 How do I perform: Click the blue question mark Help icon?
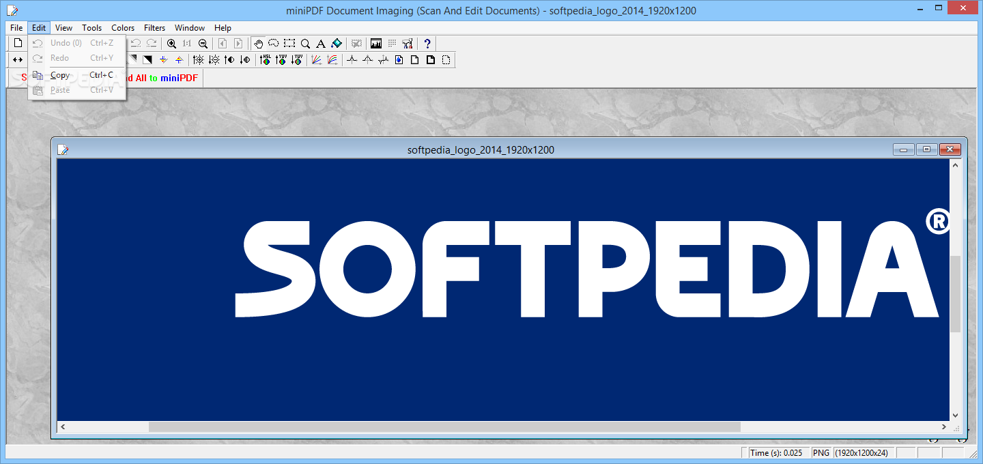427,43
